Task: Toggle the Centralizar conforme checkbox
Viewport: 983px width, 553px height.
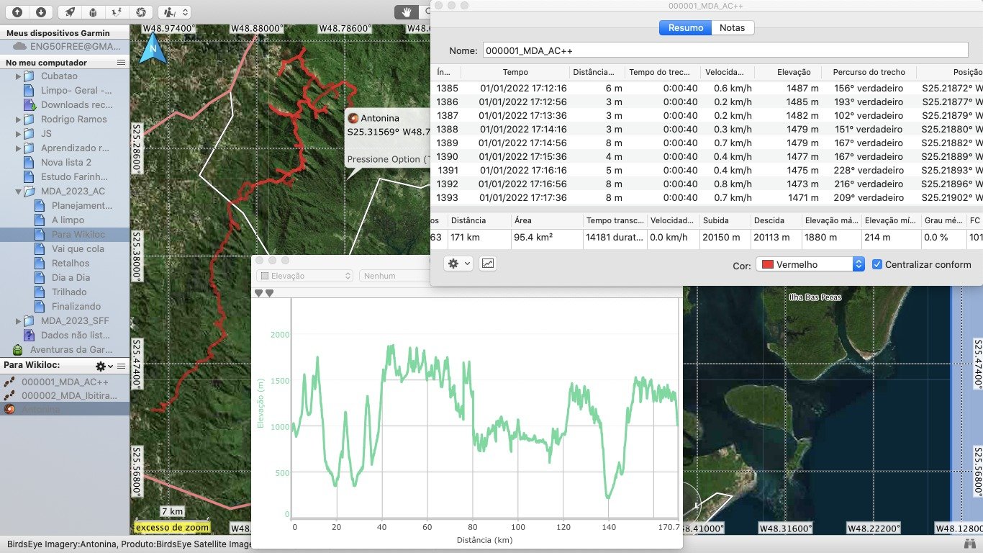Action: (x=877, y=264)
